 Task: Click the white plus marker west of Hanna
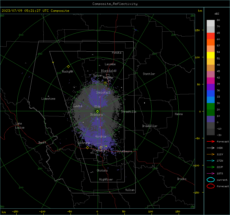pos(144,103)
